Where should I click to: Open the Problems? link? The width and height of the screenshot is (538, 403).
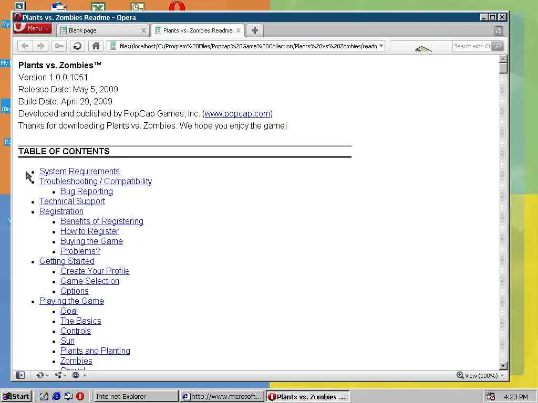tap(80, 251)
